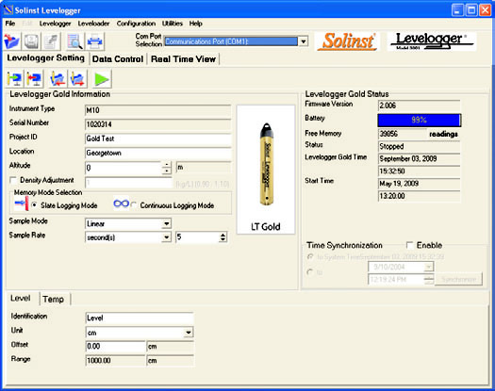Open the Help menu
The width and height of the screenshot is (495, 391).
pos(196,24)
